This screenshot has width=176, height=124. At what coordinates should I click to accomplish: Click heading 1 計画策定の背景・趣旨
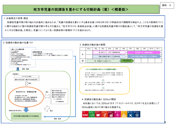coord(16,18)
